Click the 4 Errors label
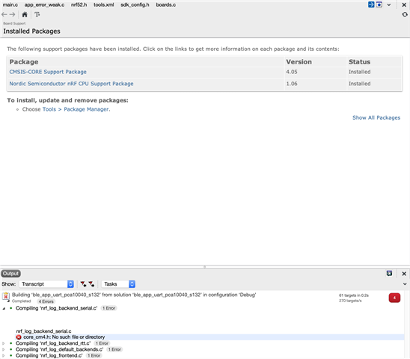The image size is (410, 359). [x=46, y=301]
